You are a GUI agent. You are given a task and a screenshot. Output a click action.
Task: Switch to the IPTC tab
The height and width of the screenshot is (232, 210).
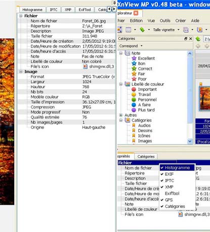[x=54, y=10]
